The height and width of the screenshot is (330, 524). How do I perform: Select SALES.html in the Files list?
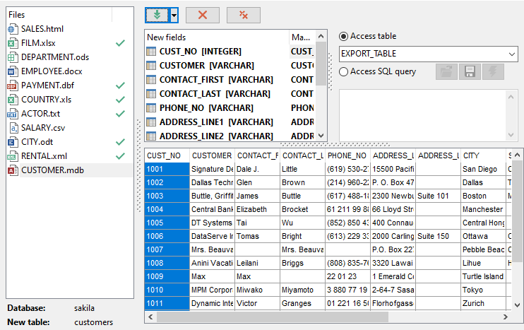[42, 29]
